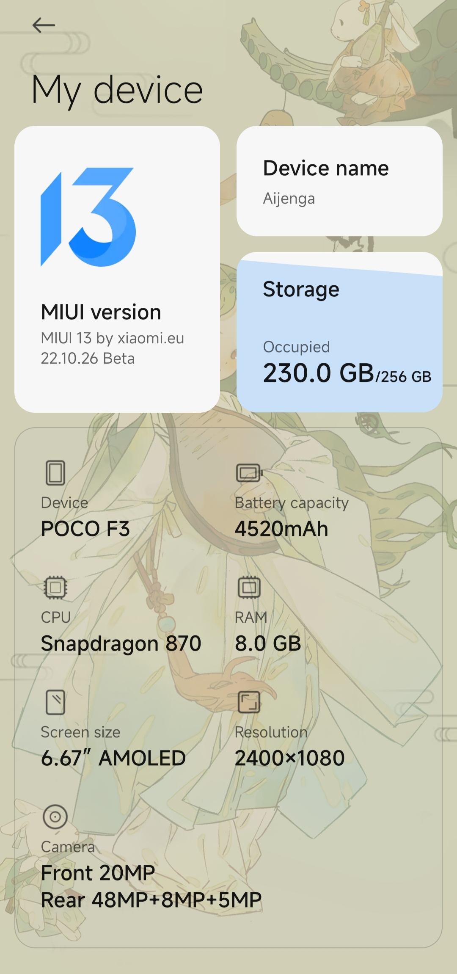Tap the CPU chip icon
The image size is (457, 974).
pyautogui.click(x=55, y=587)
